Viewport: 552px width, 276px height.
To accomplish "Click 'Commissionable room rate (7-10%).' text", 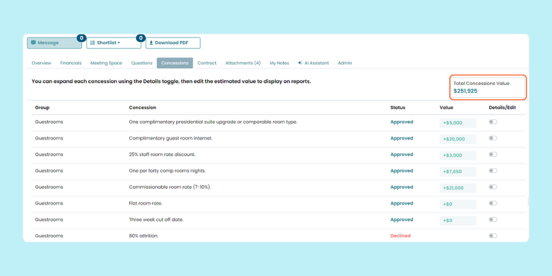I will [170, 187].
